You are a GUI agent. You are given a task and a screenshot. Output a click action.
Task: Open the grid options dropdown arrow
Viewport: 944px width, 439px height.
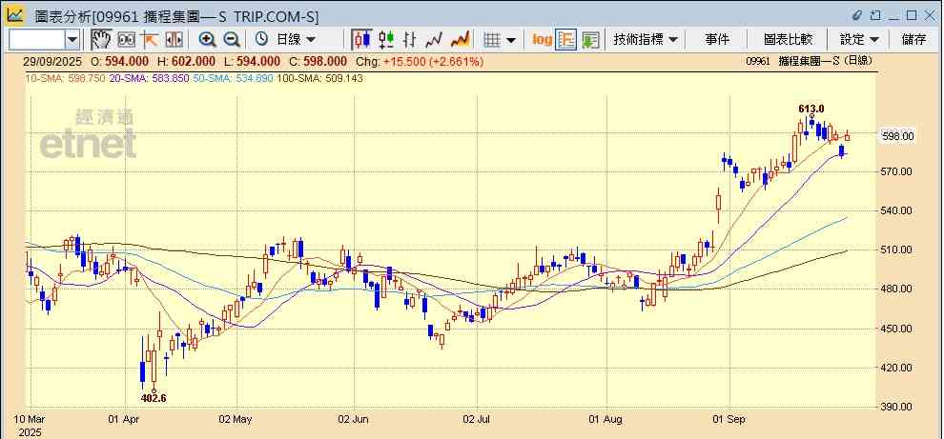(511, 40)
